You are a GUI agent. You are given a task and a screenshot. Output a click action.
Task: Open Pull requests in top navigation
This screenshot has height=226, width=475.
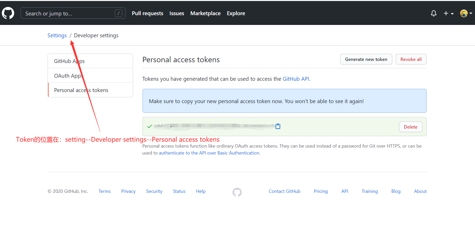pyautogui.click(x=147, y=13)
